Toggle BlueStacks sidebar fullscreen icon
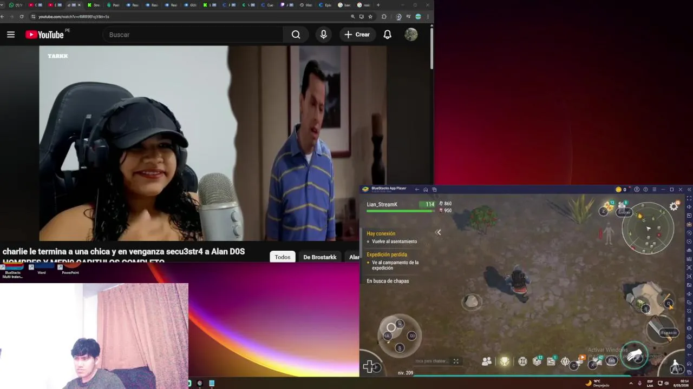693x389 pixels. [689, 198]
